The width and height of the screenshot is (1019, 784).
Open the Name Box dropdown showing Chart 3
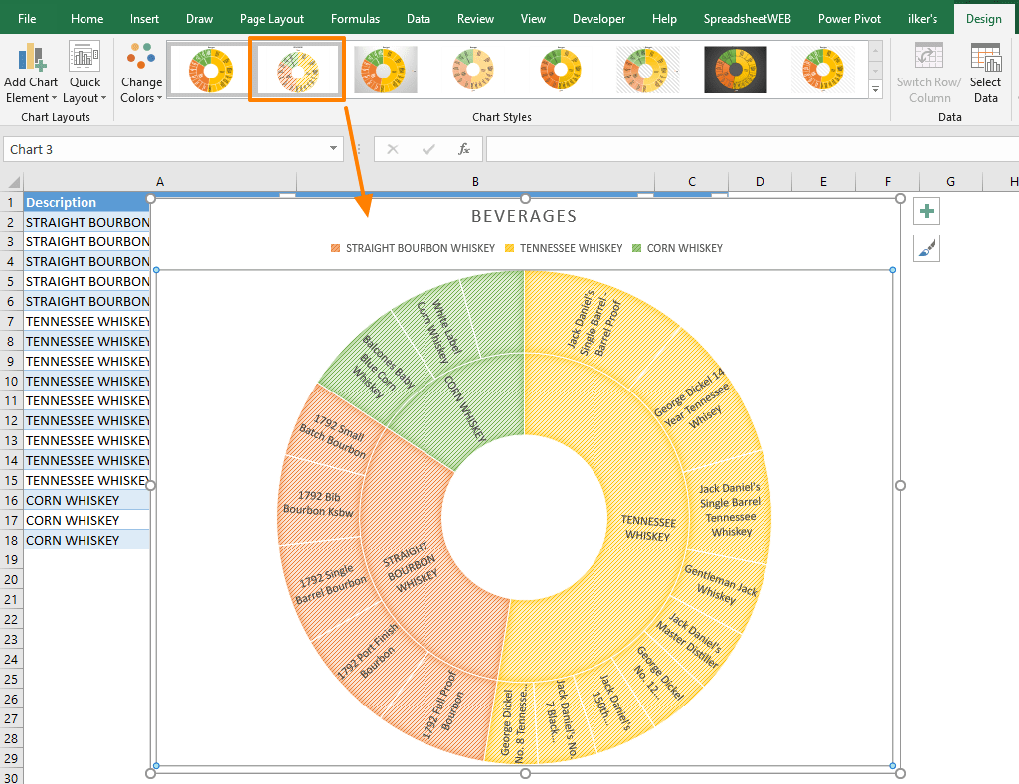332,149
